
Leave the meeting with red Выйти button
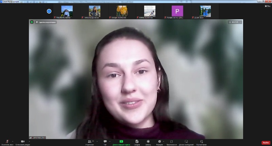point(266,143)
